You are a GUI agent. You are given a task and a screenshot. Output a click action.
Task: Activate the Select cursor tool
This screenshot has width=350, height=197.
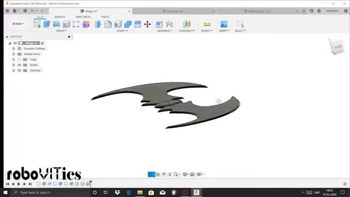tap(240, 24)
